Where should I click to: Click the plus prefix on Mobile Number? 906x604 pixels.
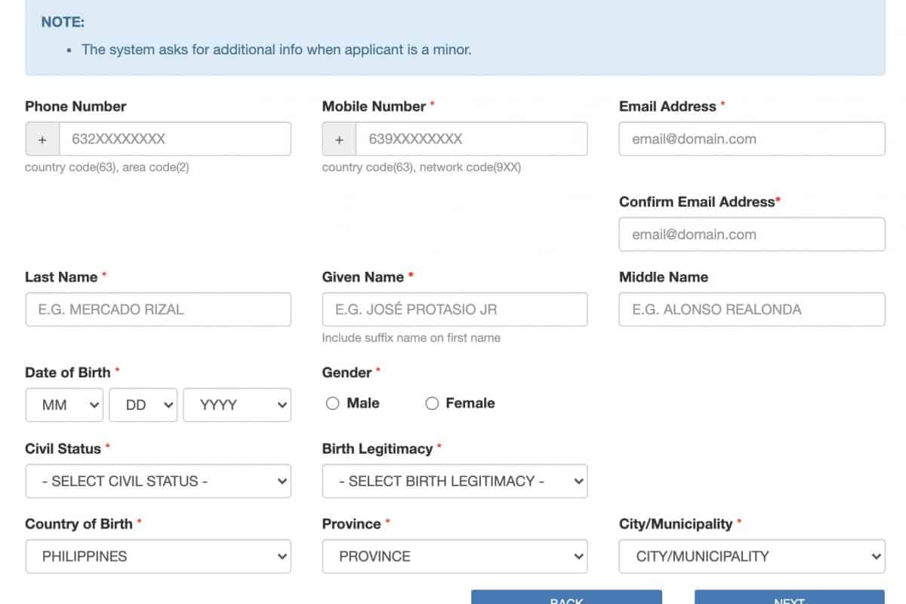point(340,140)
